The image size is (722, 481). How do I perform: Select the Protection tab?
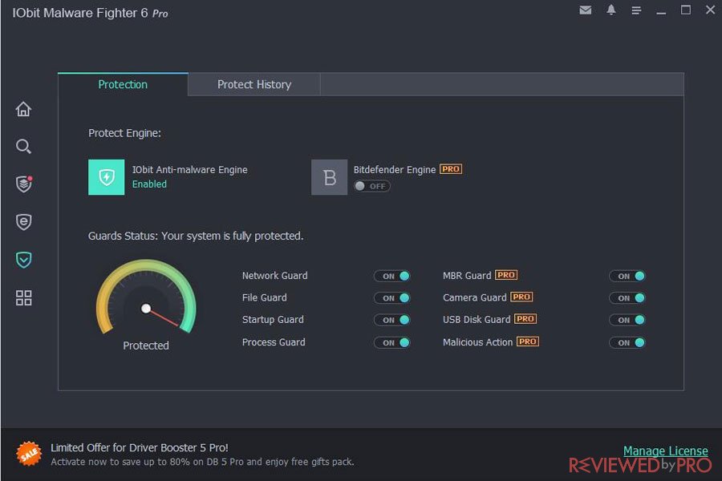(x=123, y=84)
